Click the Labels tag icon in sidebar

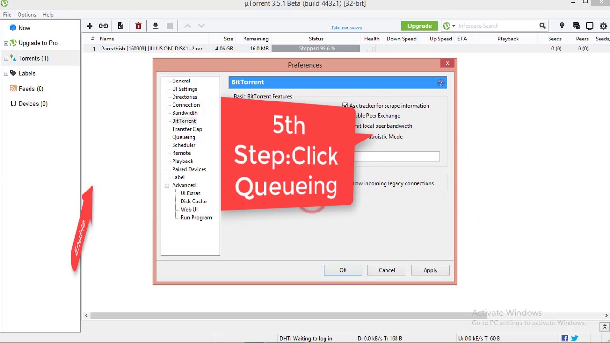13,73
